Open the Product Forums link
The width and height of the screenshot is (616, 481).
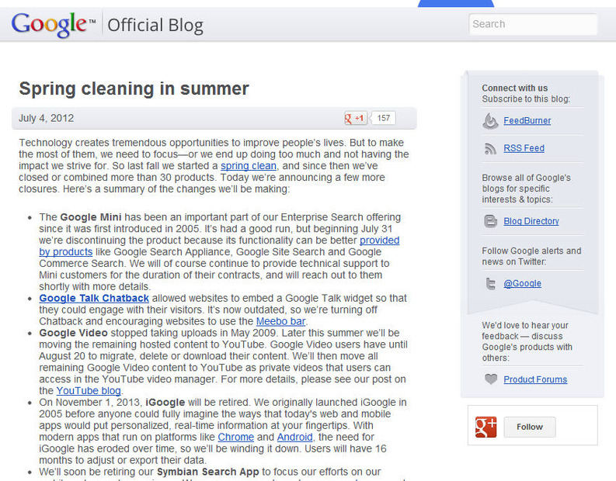[535, 379]
